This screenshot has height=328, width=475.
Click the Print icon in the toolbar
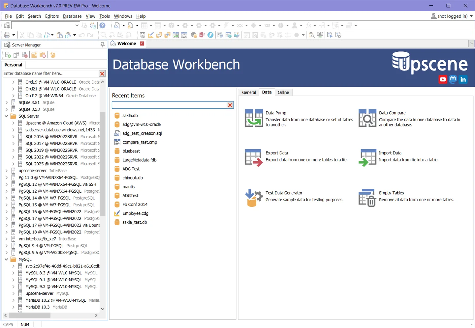(x=7, y=35)
